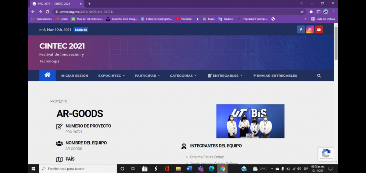Viewport: 366px width, 173px height.
Task: Click the Windows search box 'Escribe aquí para buscar'
Action: (78, 169)
